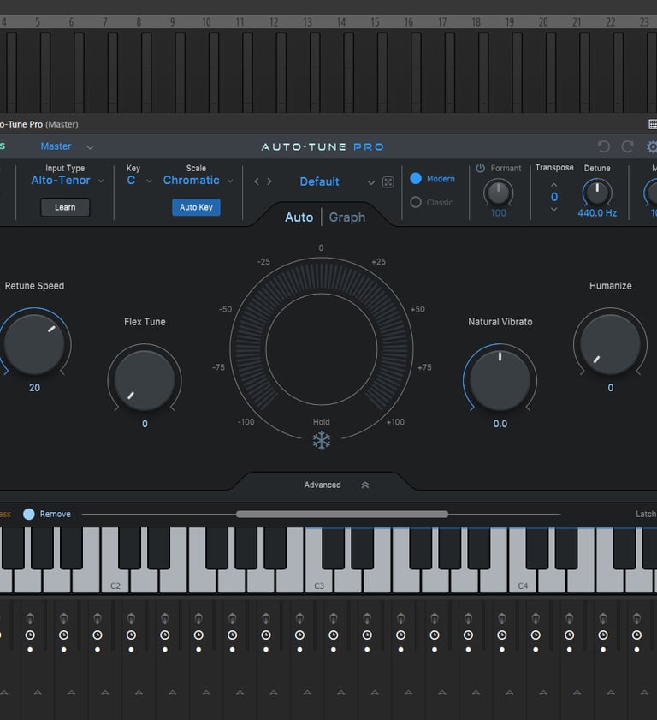Viewport: 657px width, 720px height.
Task: Click the Auto Key button
Action: [x=197, y=207]
